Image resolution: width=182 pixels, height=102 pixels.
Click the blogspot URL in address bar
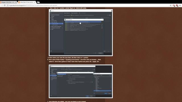pos(33,5)
